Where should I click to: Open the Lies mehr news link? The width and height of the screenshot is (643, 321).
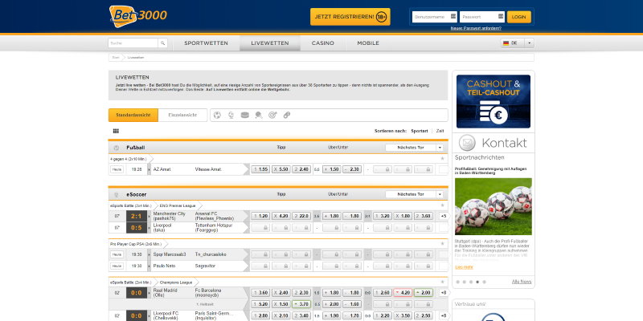point(464,267)
